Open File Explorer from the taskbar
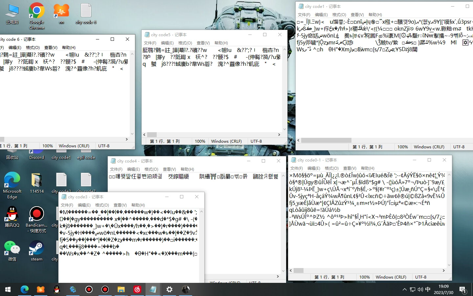 [x=121, y=289]
